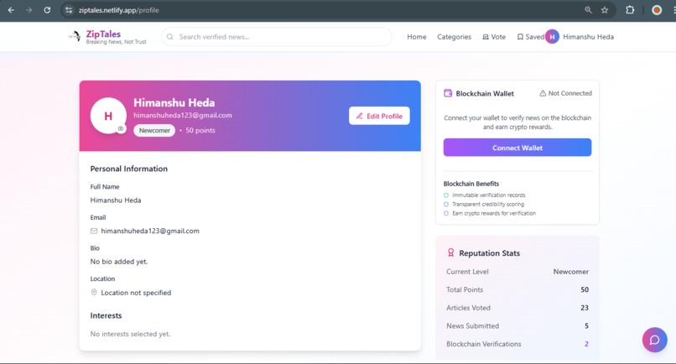676x364 pixels.
Task: Open the Chrome profile avatar icon
Action: pos(657,10)
